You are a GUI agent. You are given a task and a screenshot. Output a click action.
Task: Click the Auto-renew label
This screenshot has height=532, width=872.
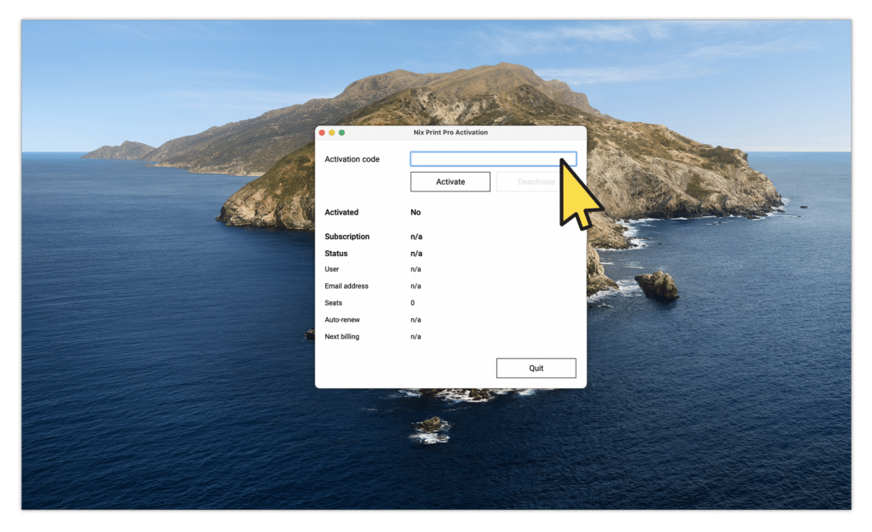[x=343, y=319]
